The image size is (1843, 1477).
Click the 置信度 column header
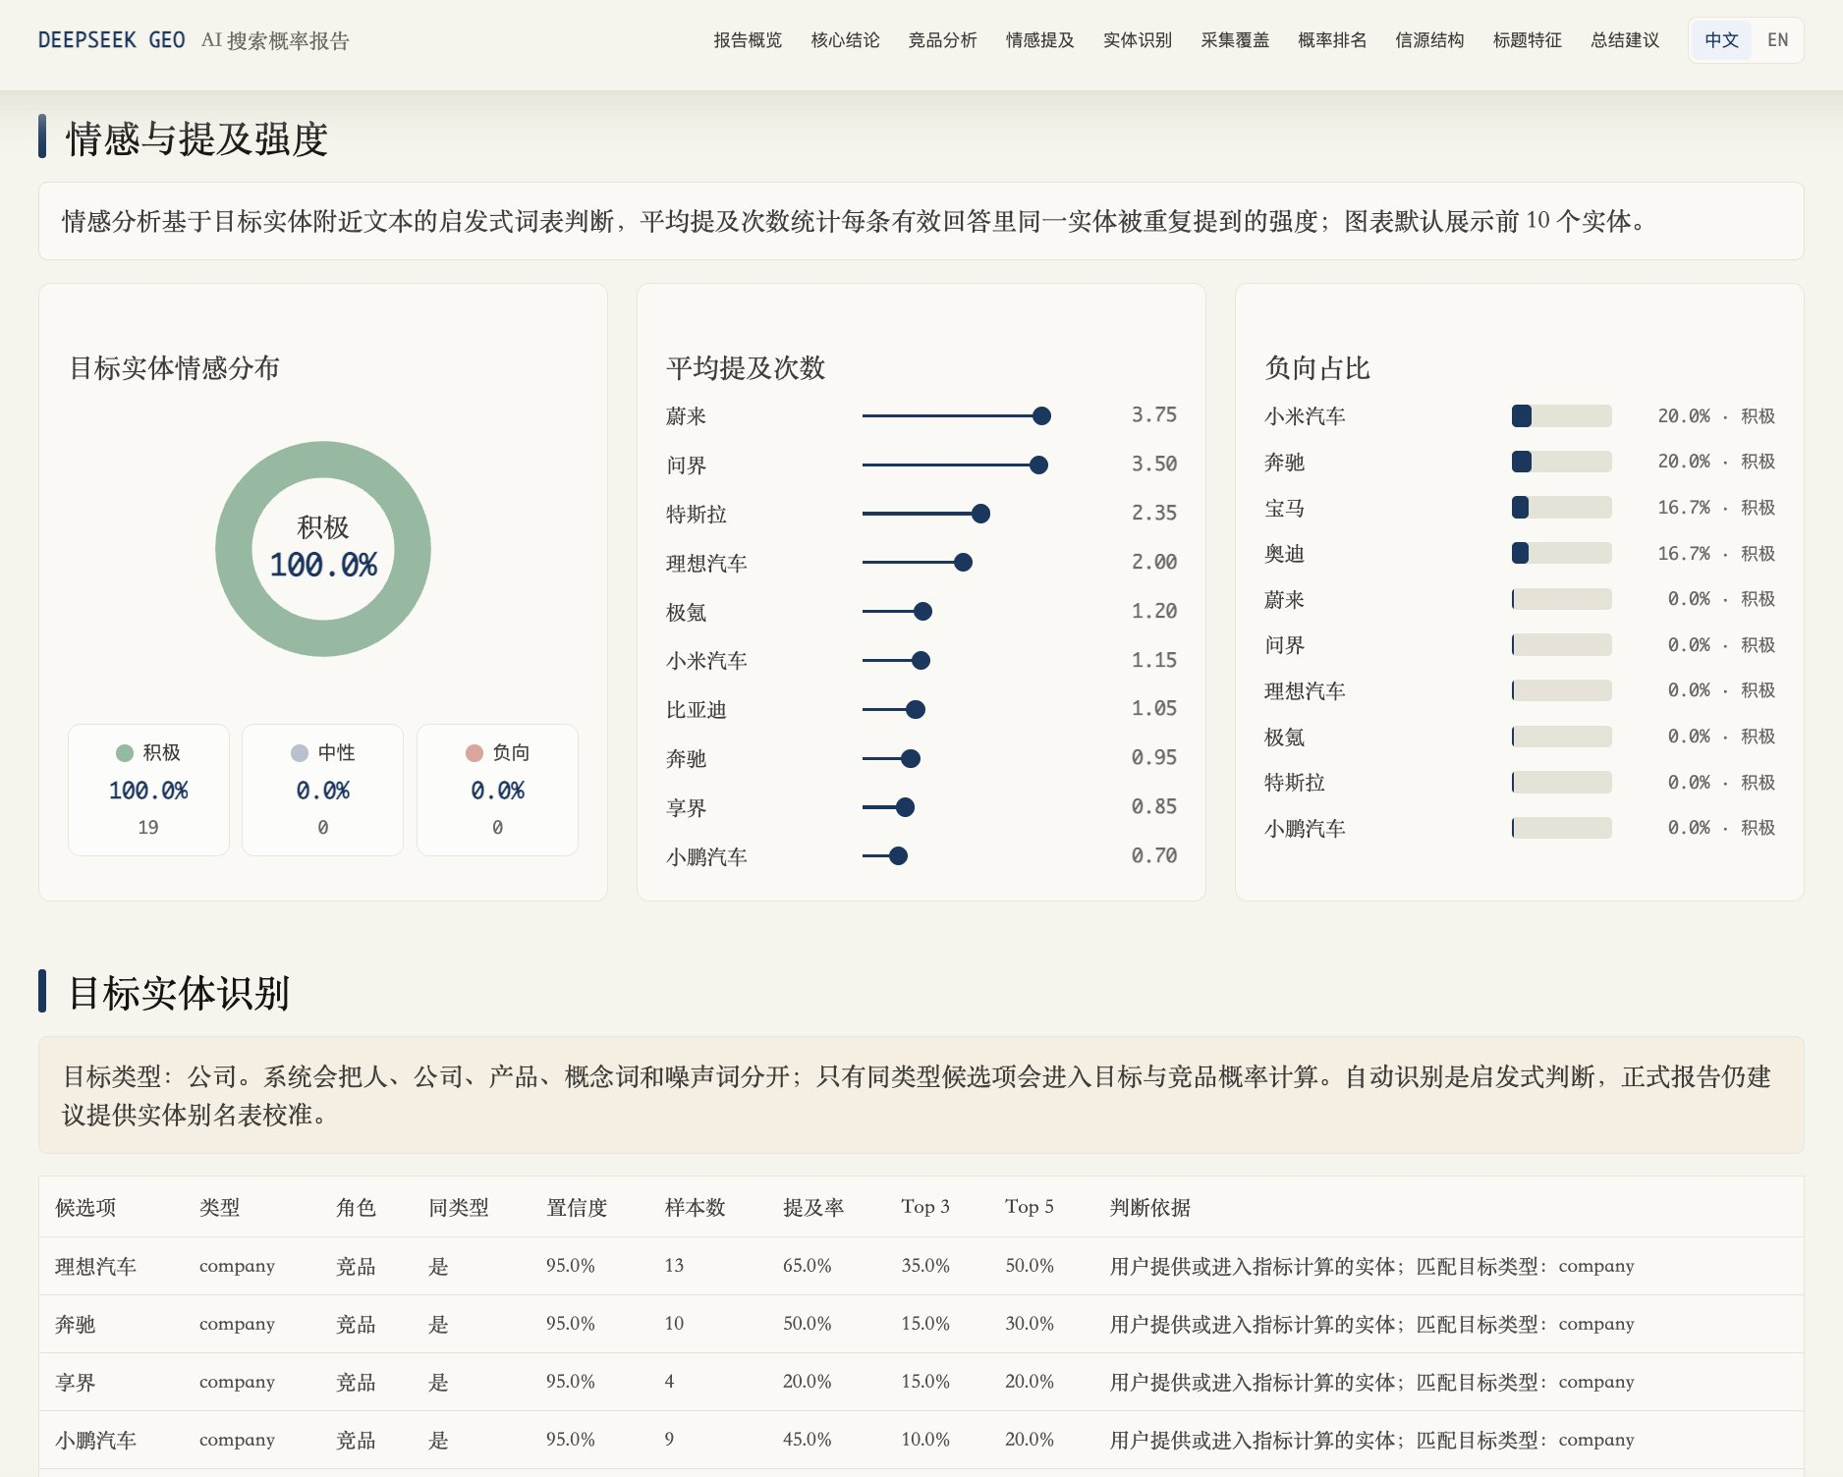(577, 1208)
